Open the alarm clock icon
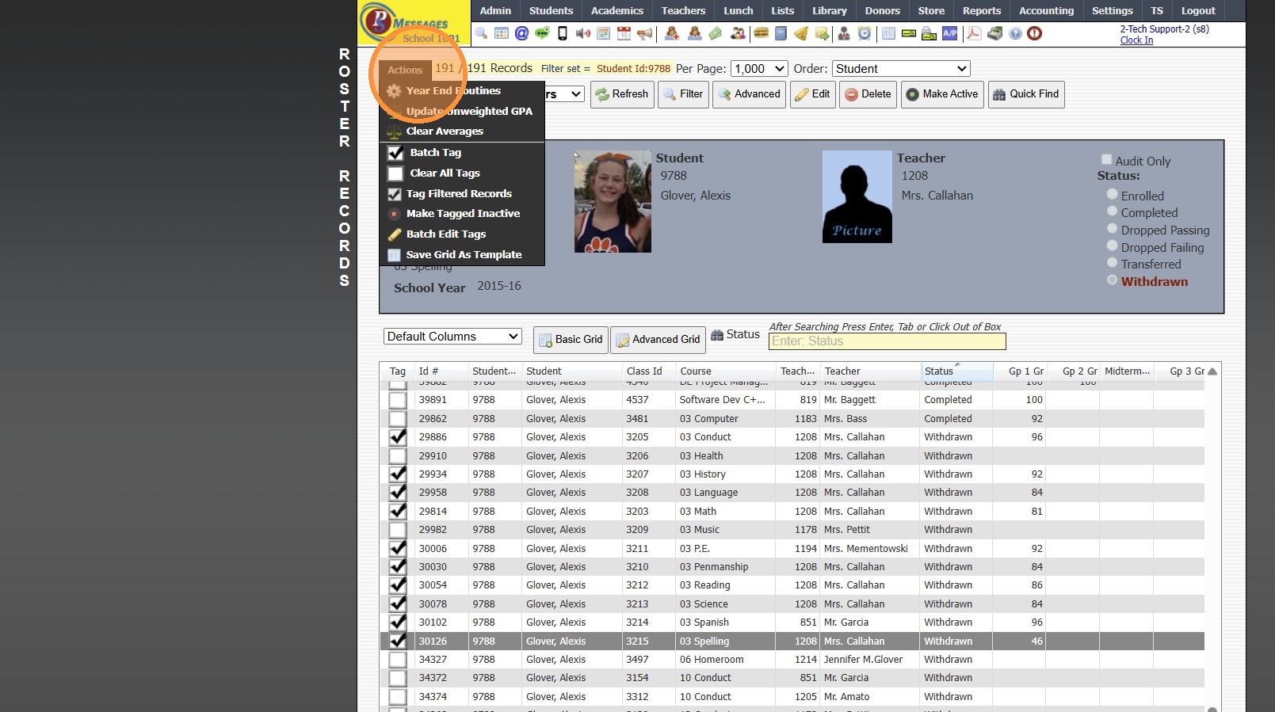Screen dimensions: 1275x712 865,33
